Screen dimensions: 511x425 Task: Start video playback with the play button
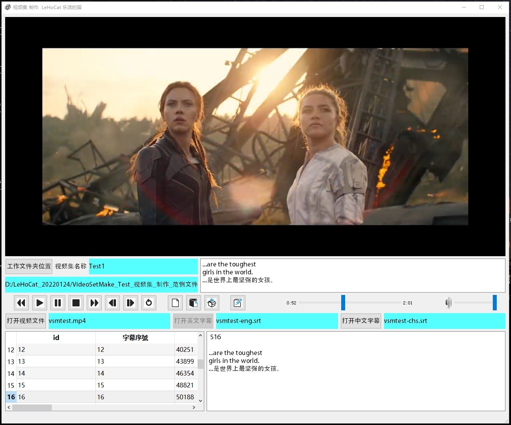[40, 303]
